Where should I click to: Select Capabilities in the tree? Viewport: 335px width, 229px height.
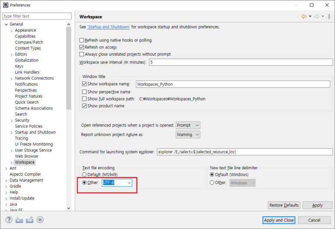[25, 36]
